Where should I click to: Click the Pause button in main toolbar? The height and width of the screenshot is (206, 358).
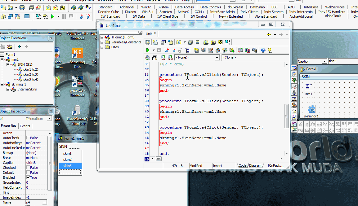(64, 16)
